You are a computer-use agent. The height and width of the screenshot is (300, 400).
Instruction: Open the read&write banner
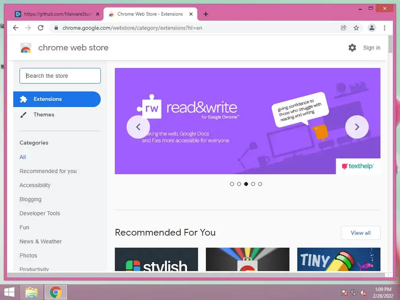pyautogui.click(x=247, y=121)
